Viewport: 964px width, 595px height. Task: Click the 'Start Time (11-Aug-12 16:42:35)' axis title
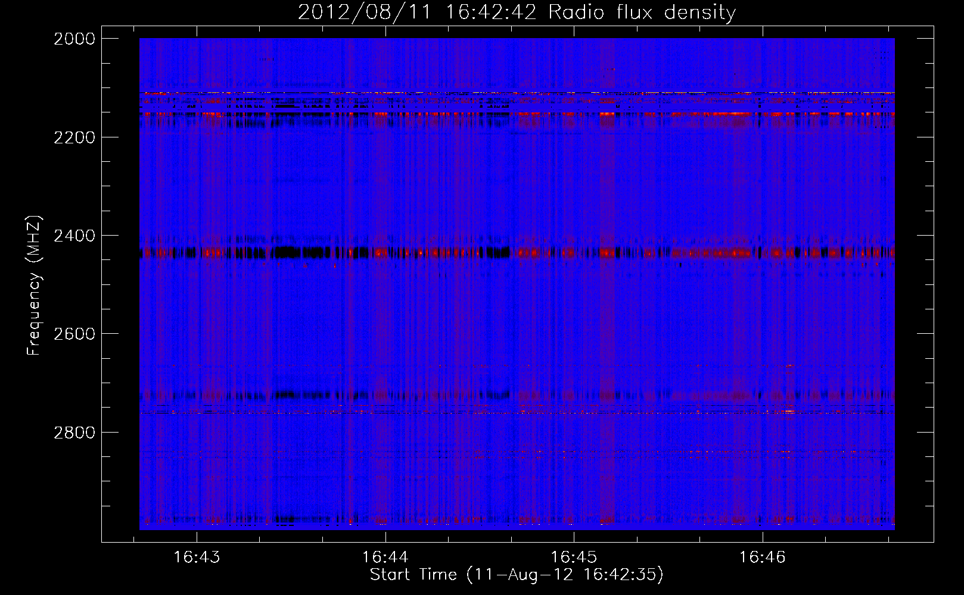[x=517, y=575]
